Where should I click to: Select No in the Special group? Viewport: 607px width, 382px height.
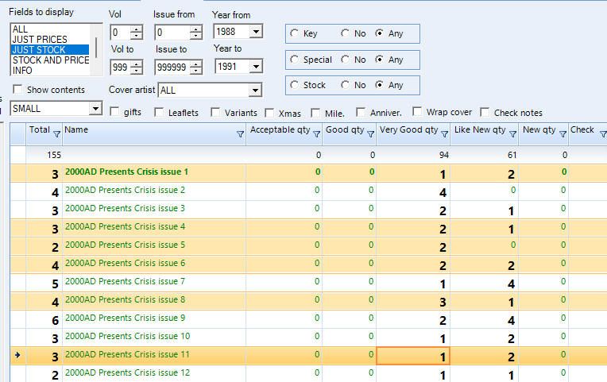coord(345,60)
